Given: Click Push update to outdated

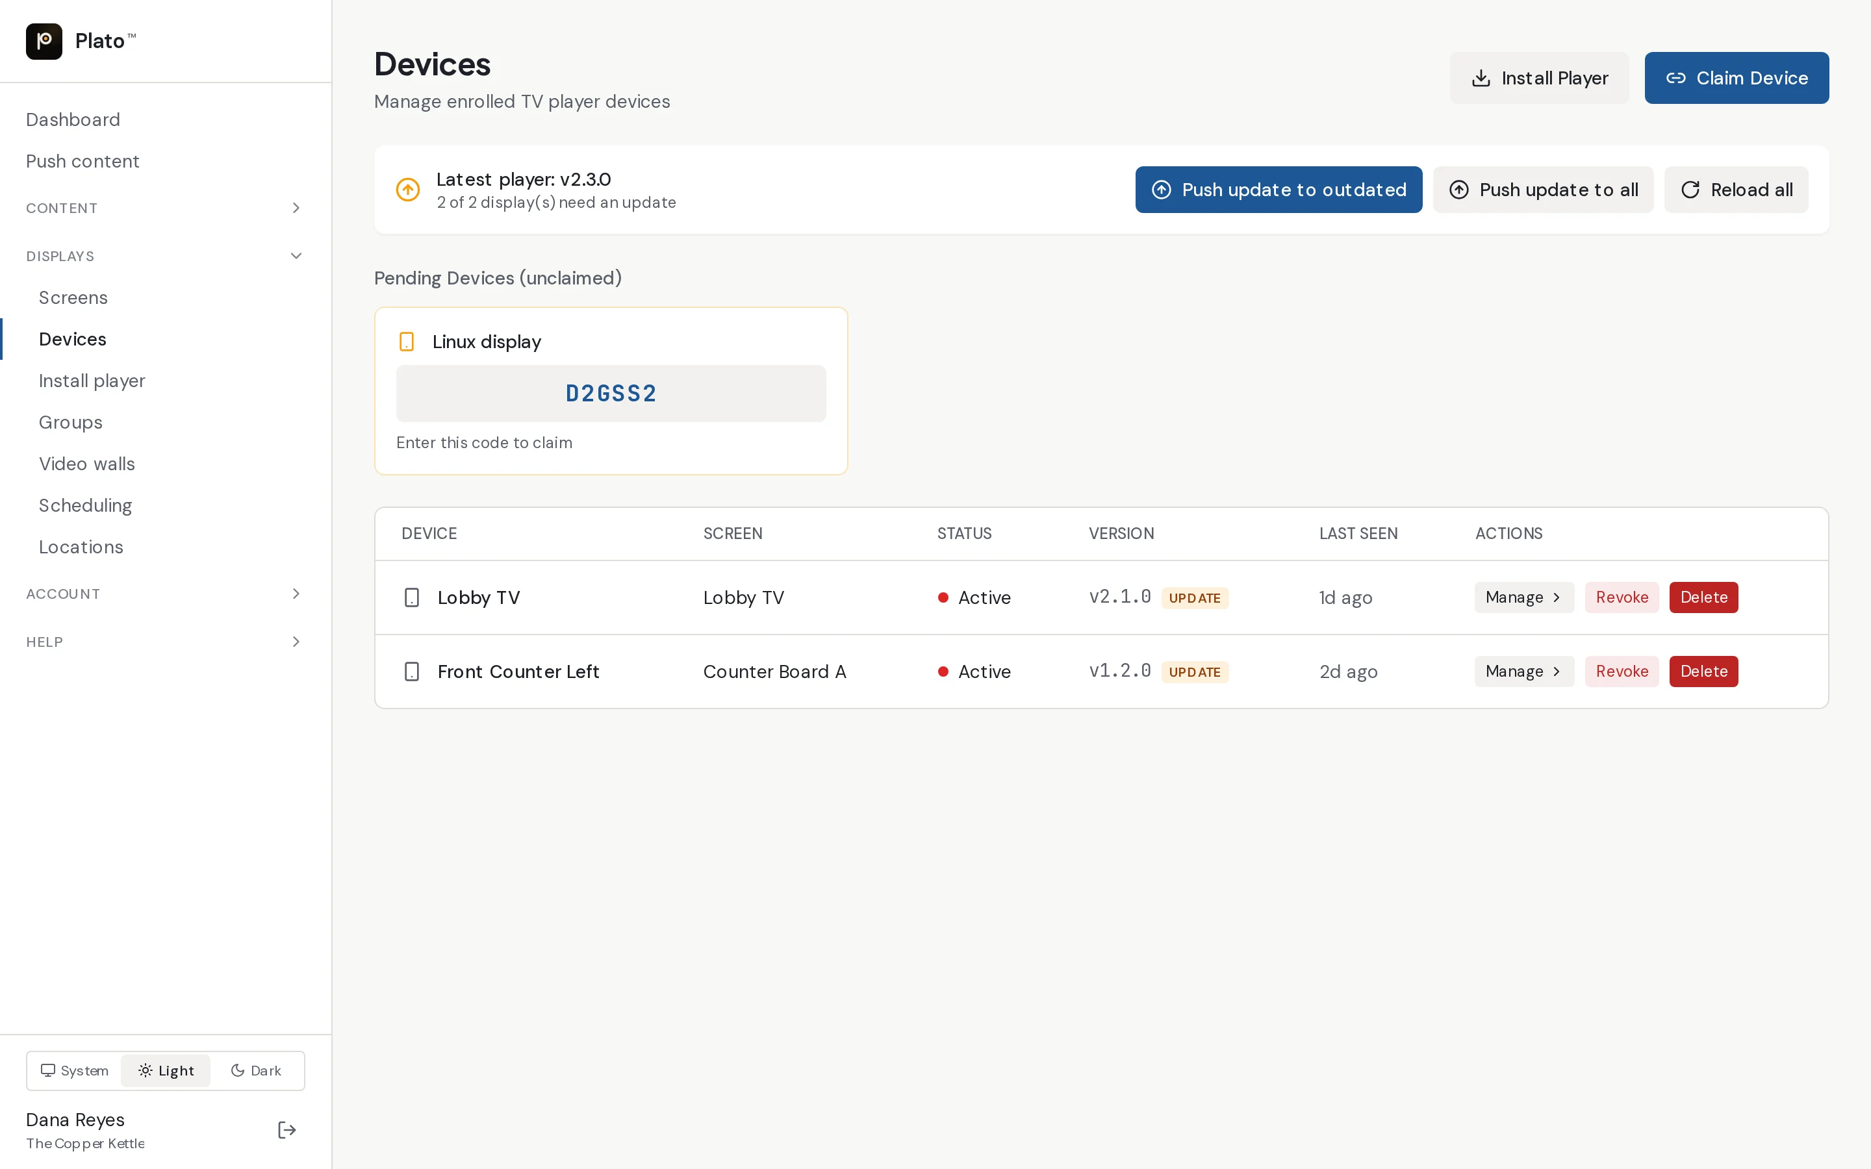Looking at the screenshot, I should click(1279, 190).
